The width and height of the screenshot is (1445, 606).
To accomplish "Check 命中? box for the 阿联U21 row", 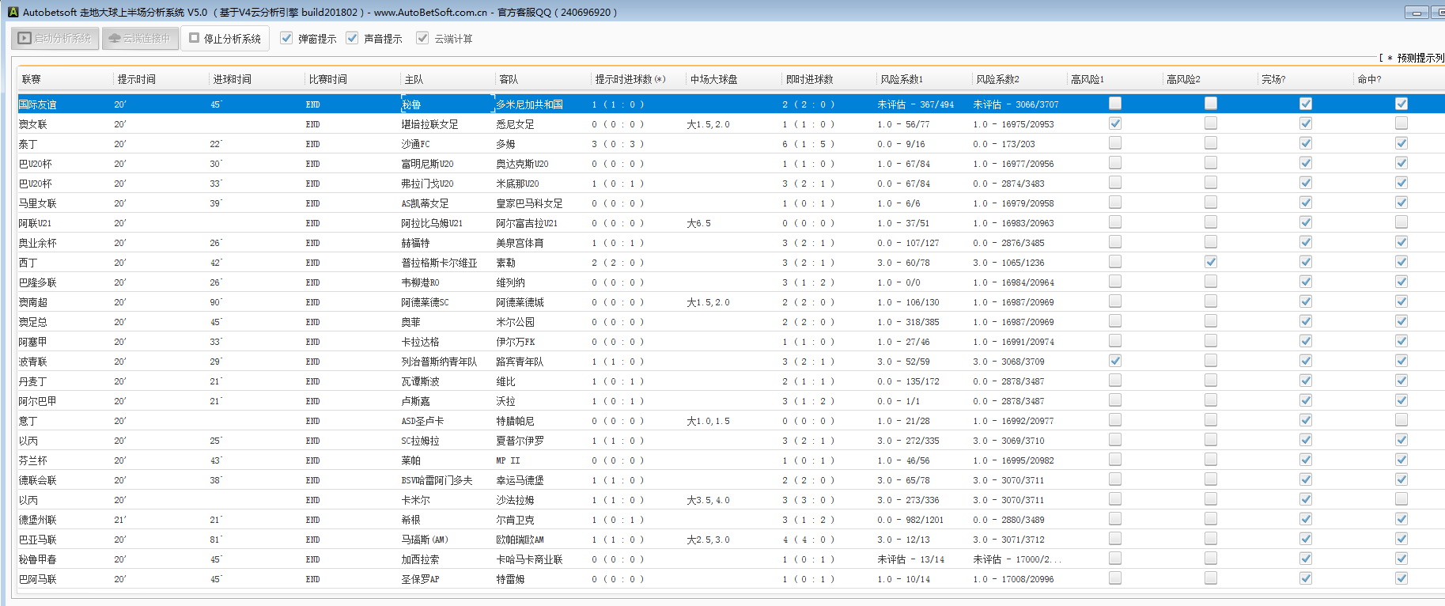I will coord(1401,222).
